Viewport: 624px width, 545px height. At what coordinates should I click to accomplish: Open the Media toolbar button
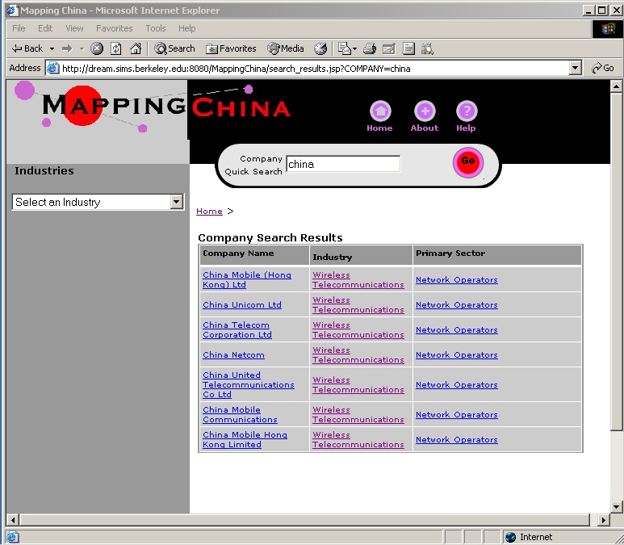[286, 48]
